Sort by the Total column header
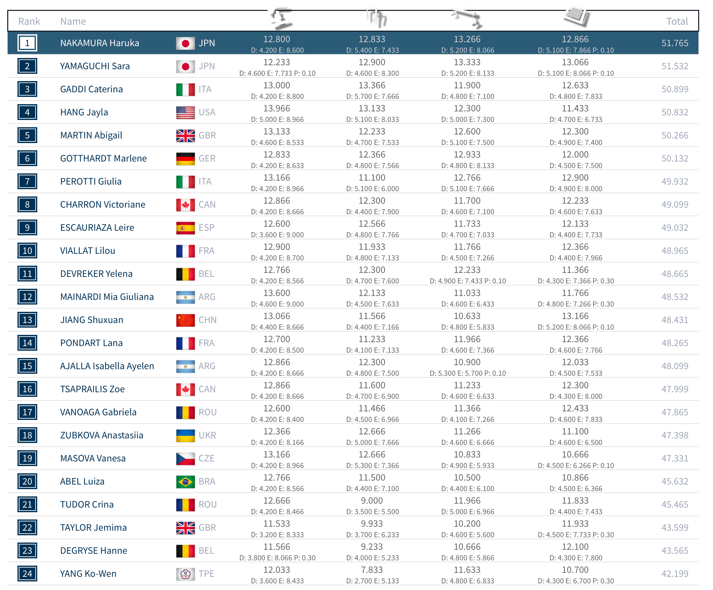The width and height of the screenshot is (713, 590). (677, 21)
